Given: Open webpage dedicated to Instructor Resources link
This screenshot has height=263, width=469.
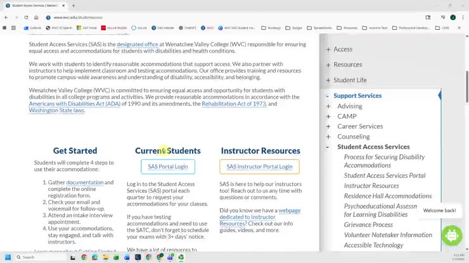Looking at the screenshot, I should click(260, 217).
